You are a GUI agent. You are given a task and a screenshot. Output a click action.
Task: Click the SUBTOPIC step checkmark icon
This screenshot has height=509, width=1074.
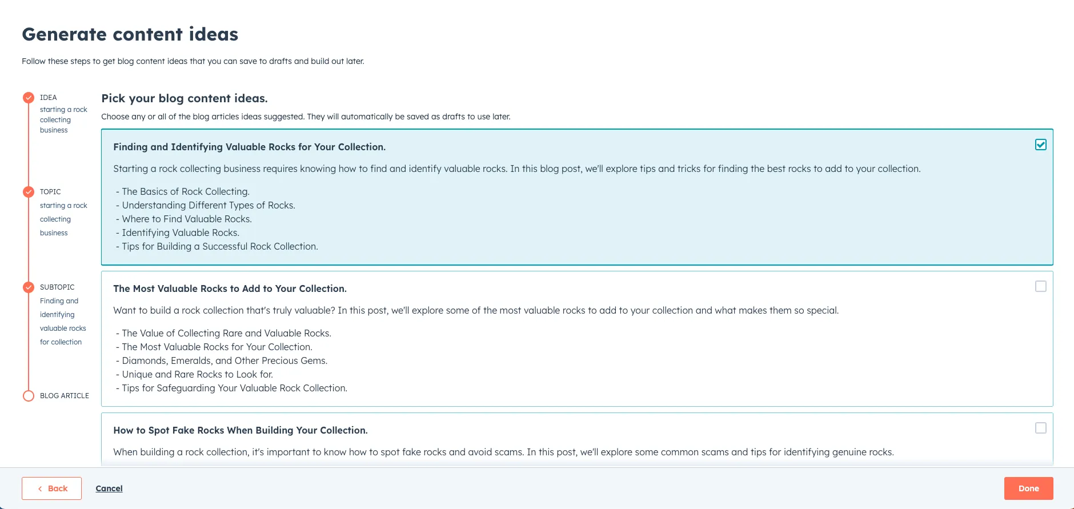pos(29,287)
